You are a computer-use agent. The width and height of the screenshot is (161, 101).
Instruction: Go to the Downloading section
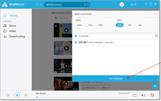pos(17,36)
